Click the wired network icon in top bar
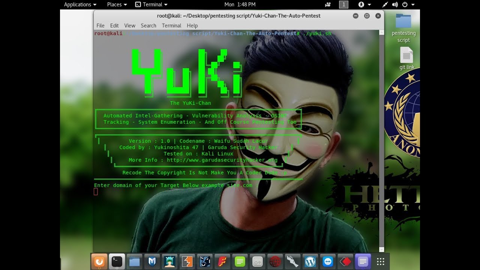This screenshot has height=270, width=480. (x=385, y=4)
